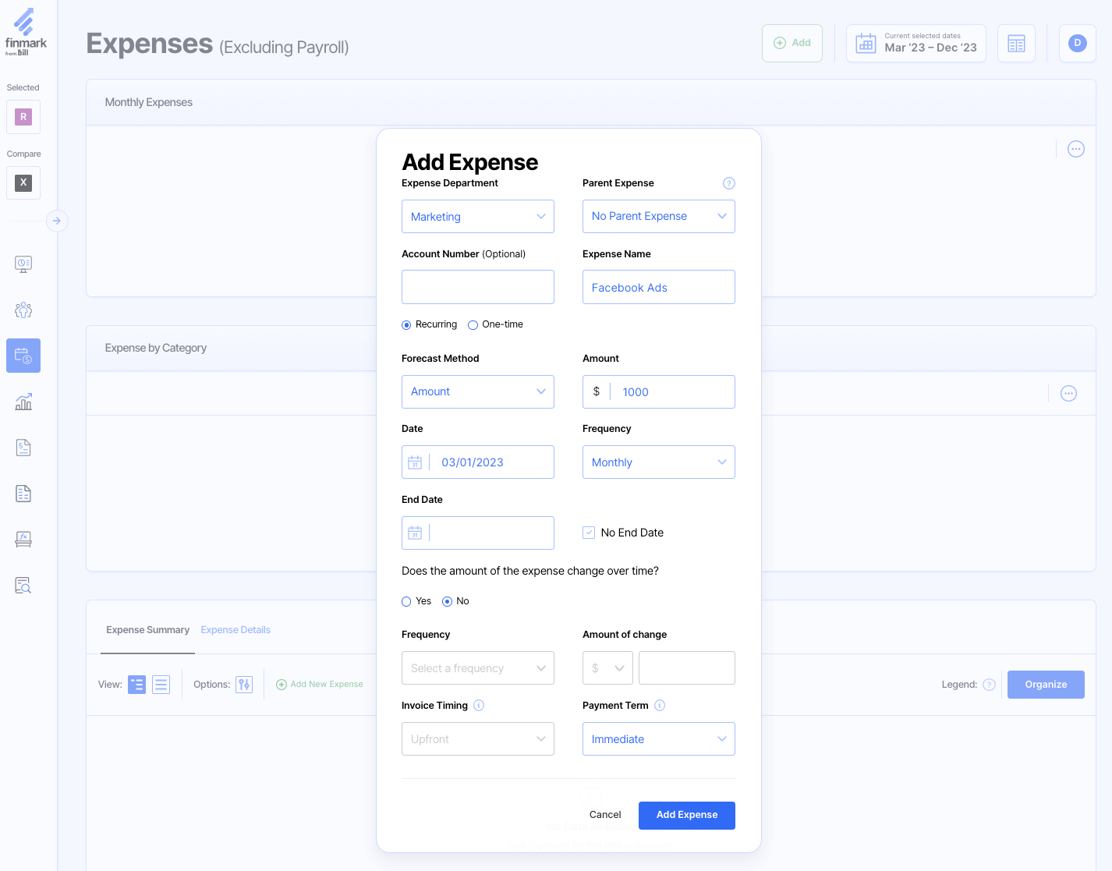This screenshot has height=871, width=1112.
Task: Open the expense filter Options control
Action: pyautogui.click(x=244, y=684)
